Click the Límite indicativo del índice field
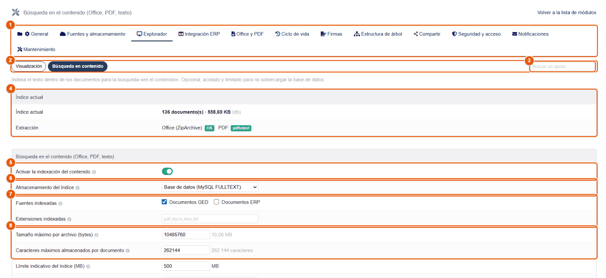606x278 pixels. (x=186, y=266)
